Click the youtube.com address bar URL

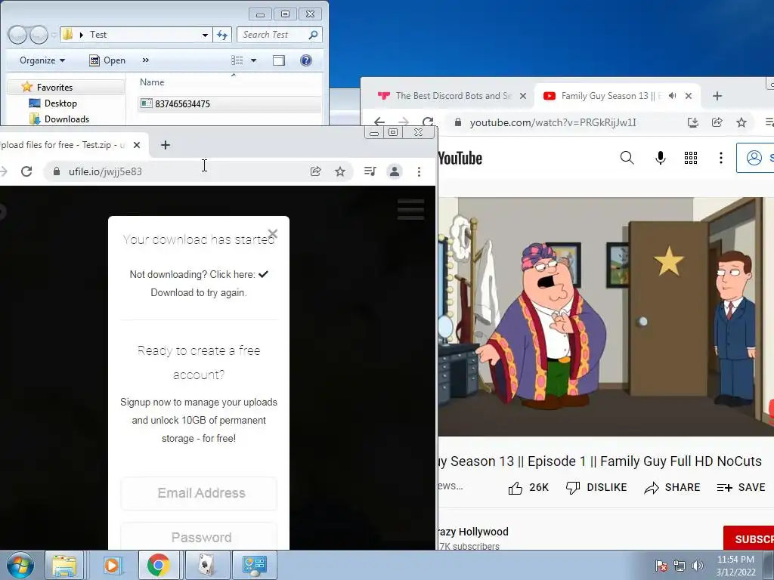[x=553, y=123]
